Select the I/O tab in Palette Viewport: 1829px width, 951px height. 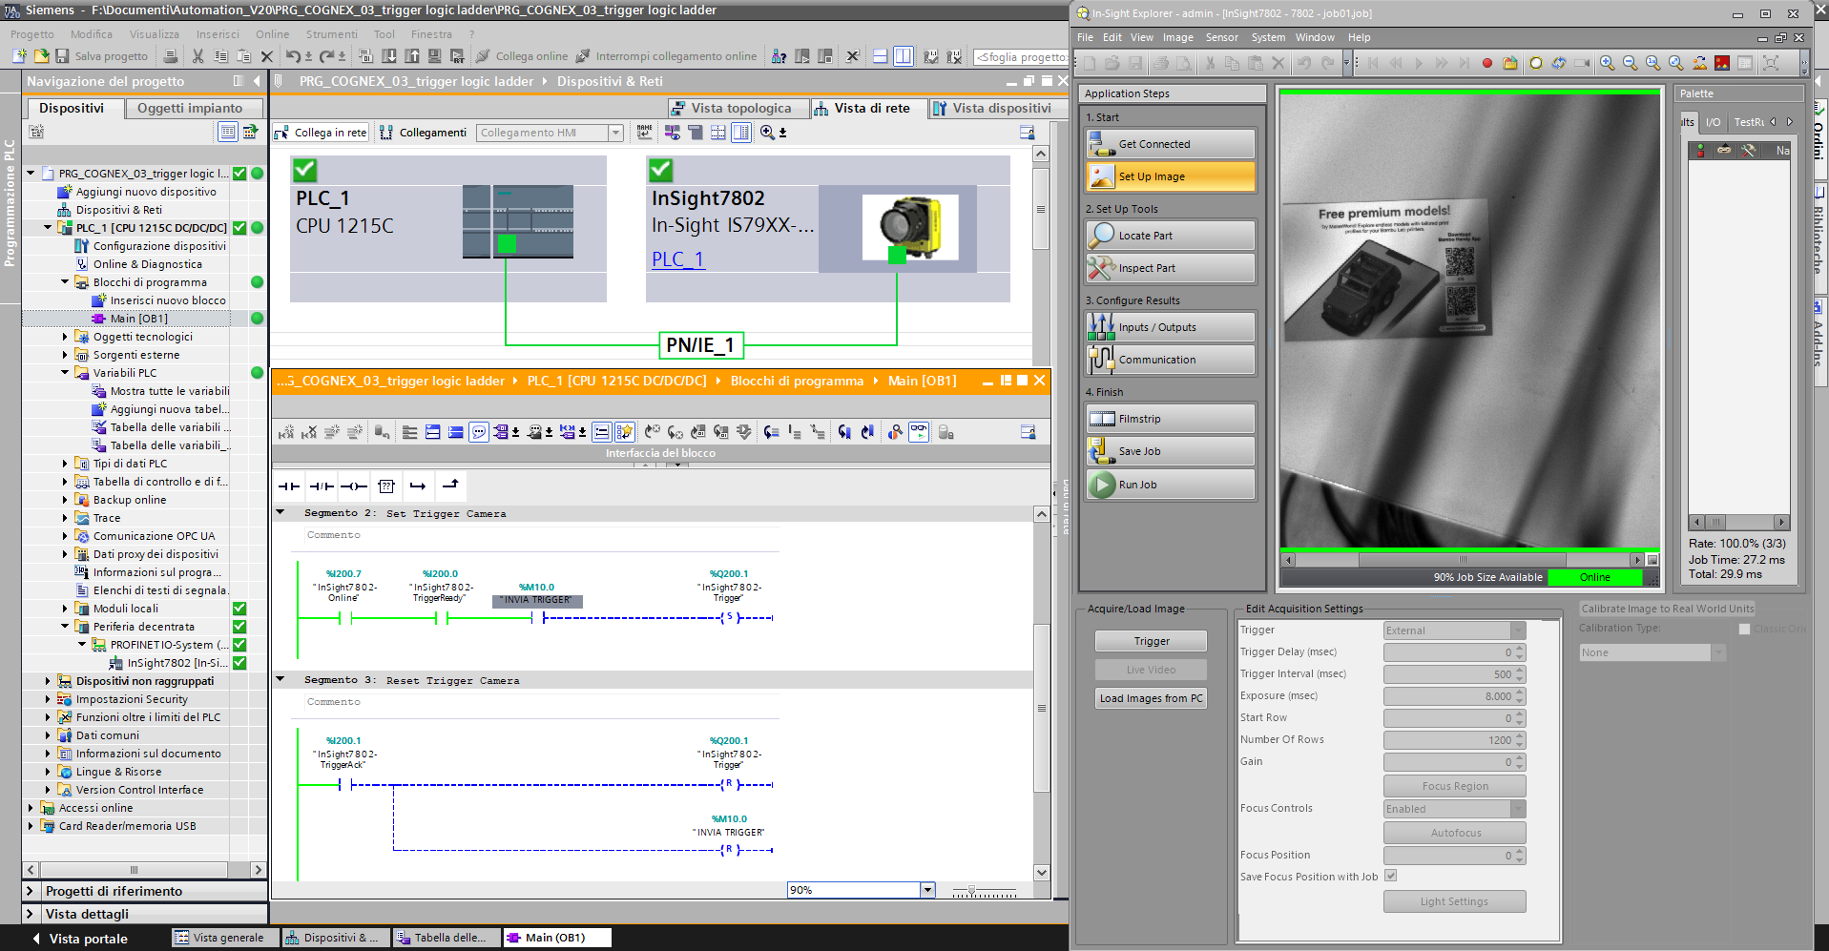(1714, 122)
